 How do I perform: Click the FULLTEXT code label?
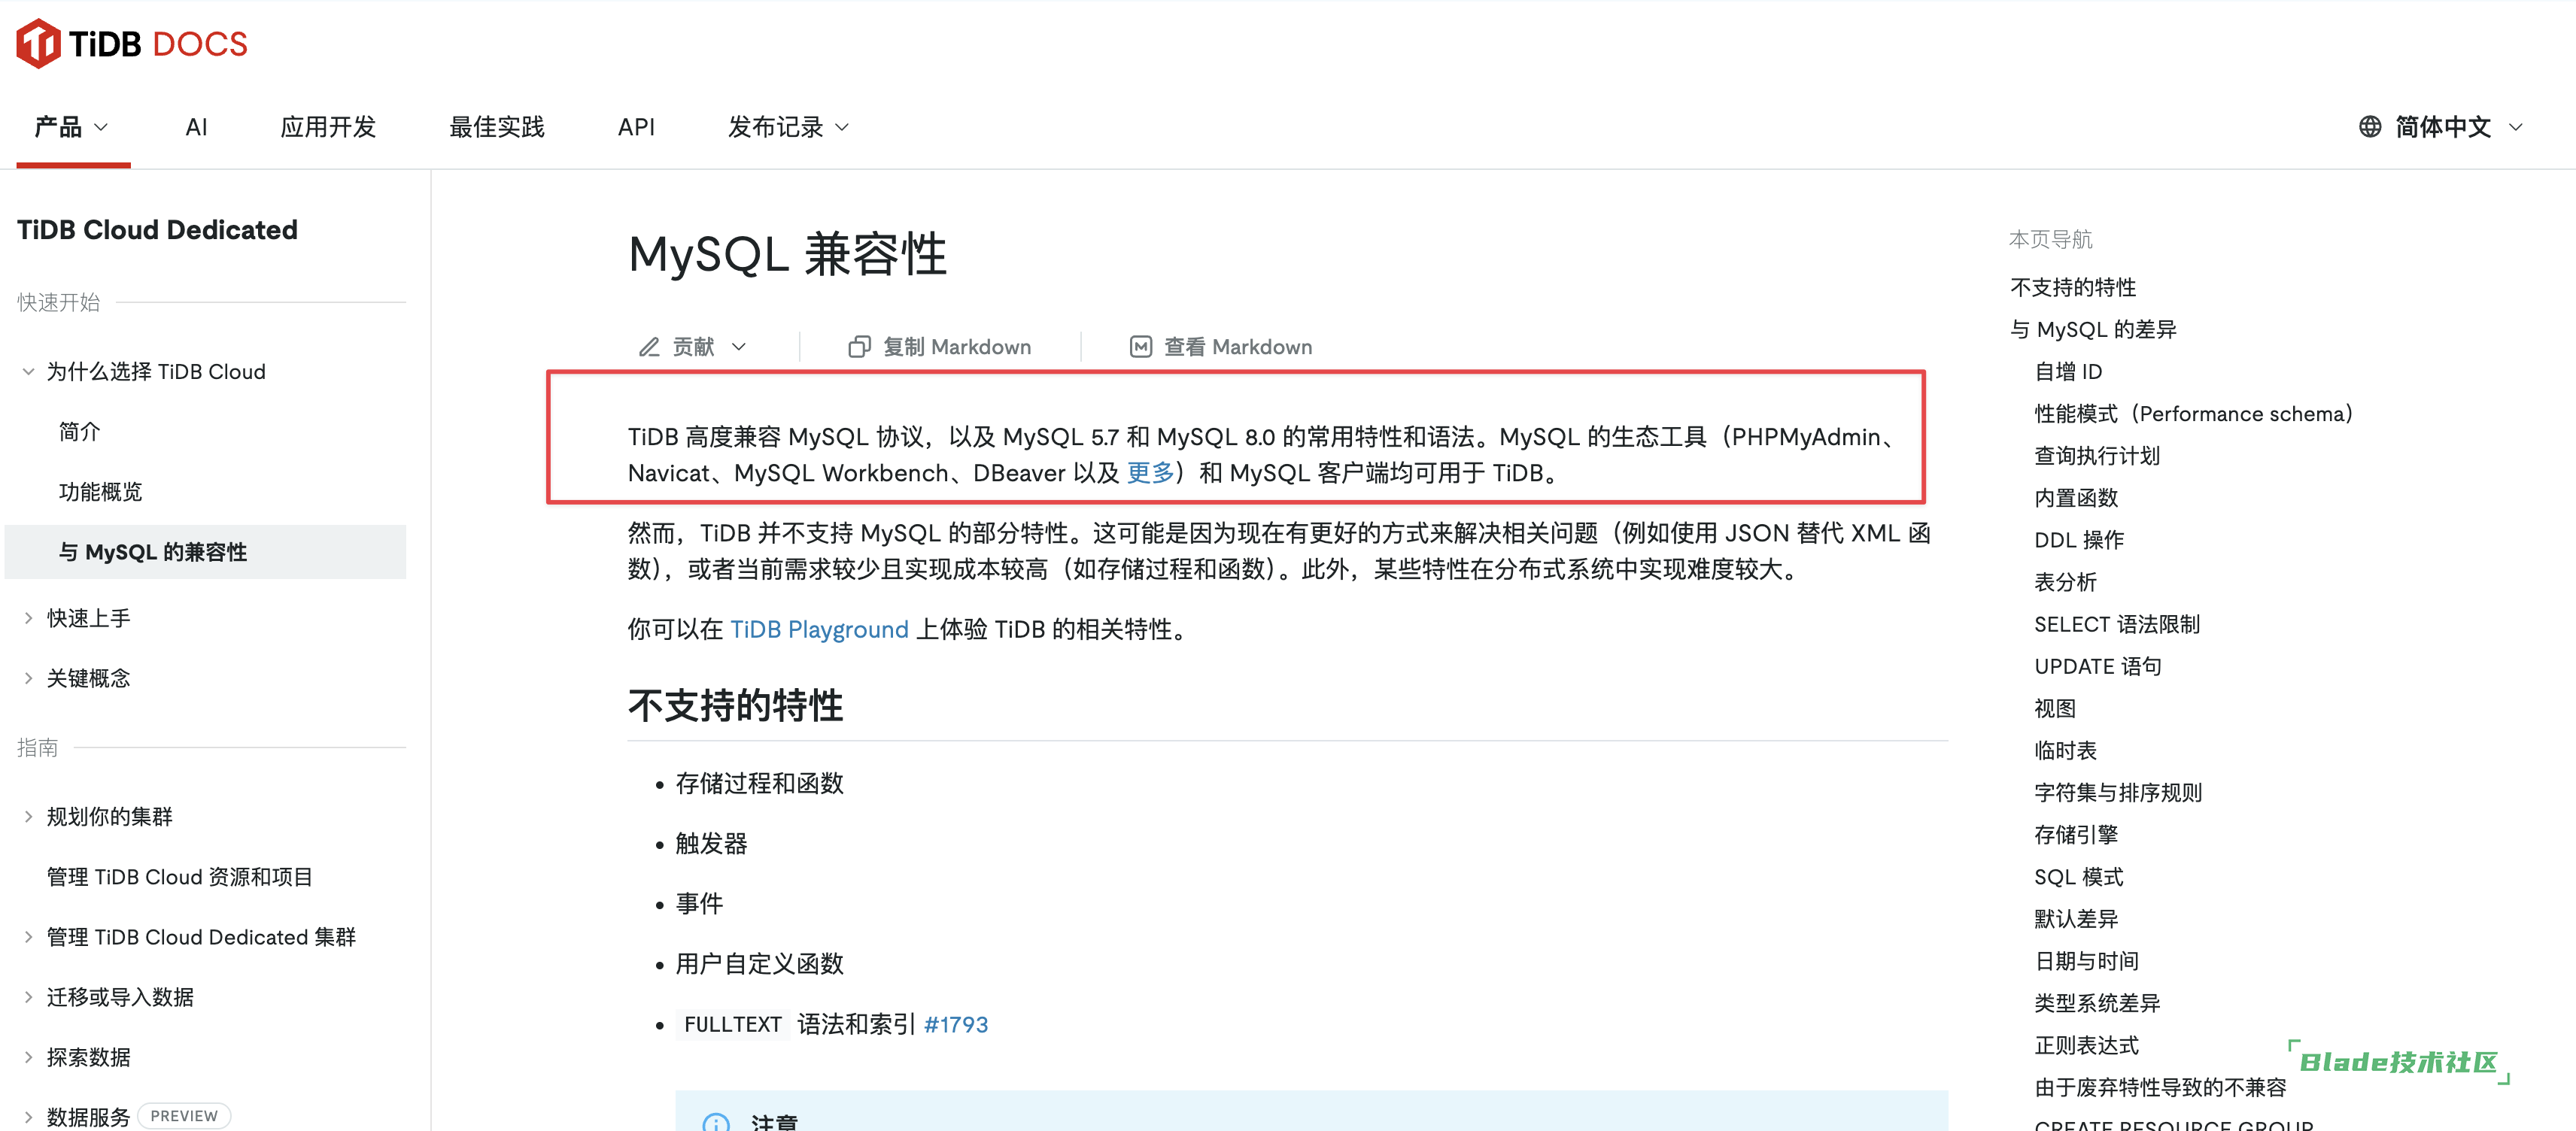[x=732, y=1025]
